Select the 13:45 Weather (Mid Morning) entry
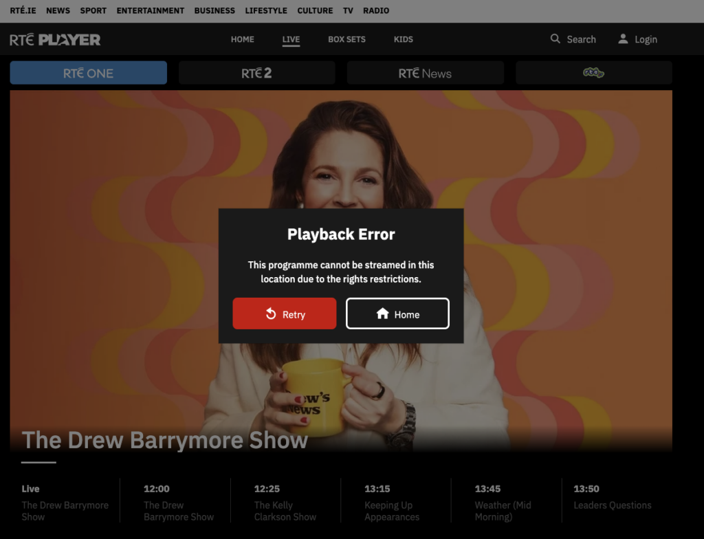Viewport: 704px width, 539px height. point(503,503)
